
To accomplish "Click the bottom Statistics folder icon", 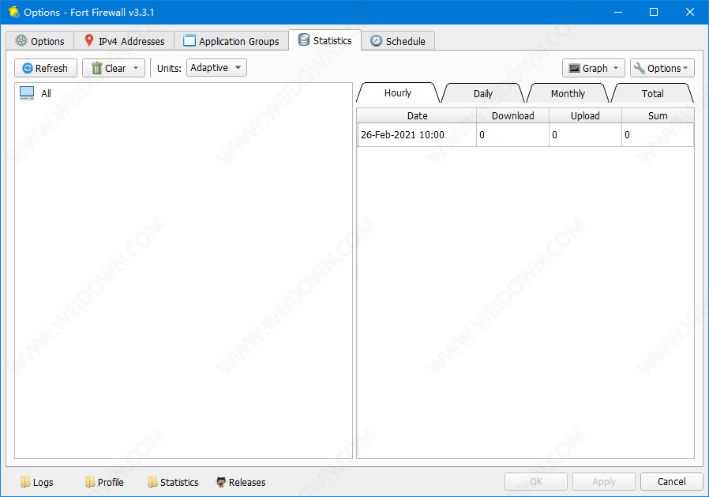I will coord(153,482).
